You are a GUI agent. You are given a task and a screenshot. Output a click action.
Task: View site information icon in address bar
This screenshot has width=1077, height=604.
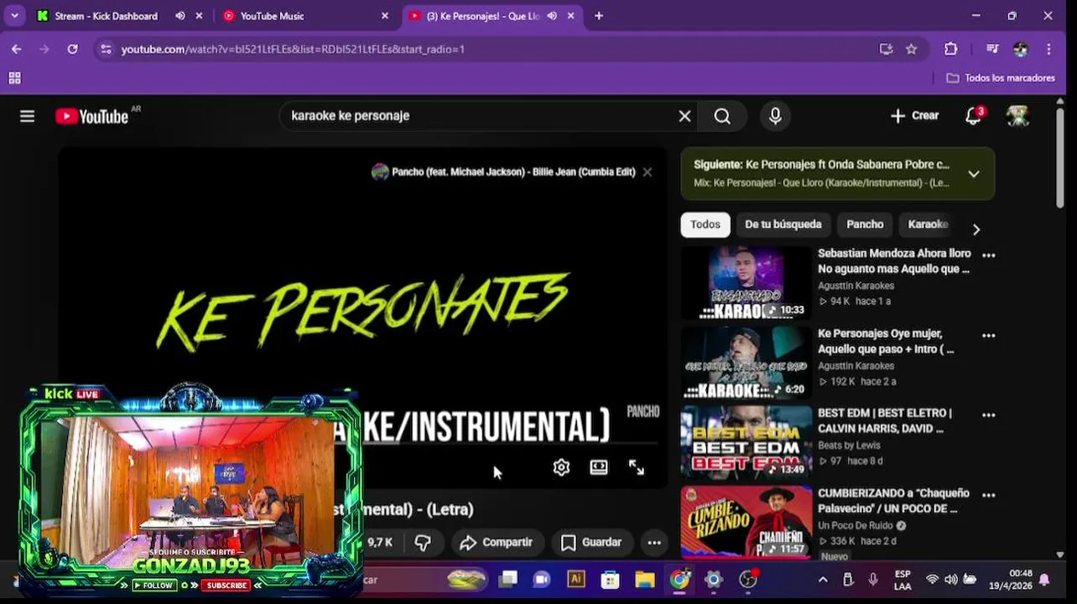[x=106, y=49]
